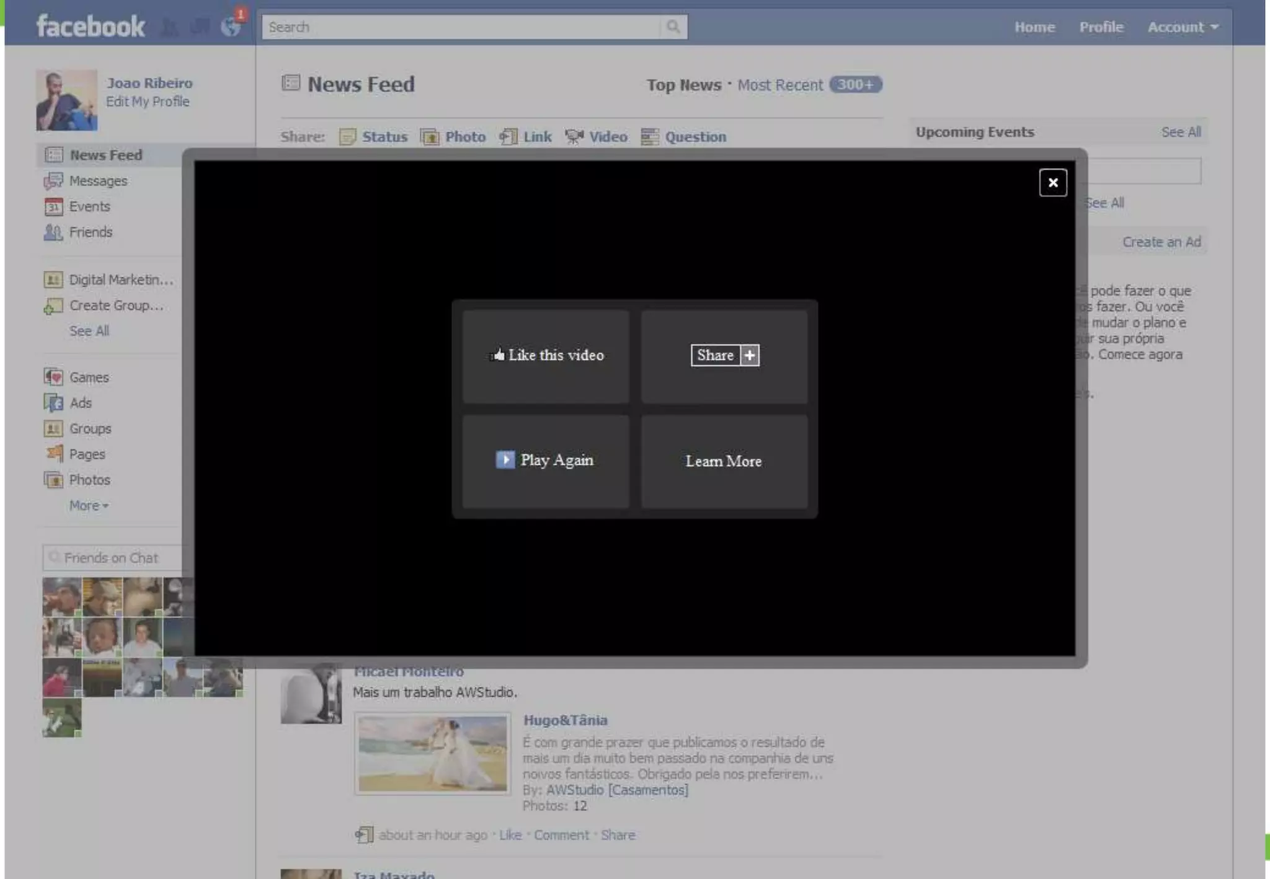The height and width of the screenshot is (879, 1270).
Task: Click Edit My Profile link
Action: click(x=148, y=102)
